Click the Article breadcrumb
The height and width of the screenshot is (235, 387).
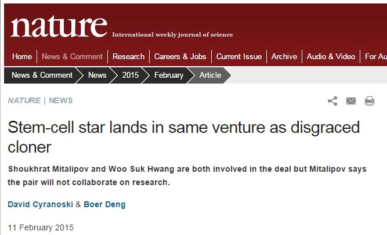pos(210,75)
